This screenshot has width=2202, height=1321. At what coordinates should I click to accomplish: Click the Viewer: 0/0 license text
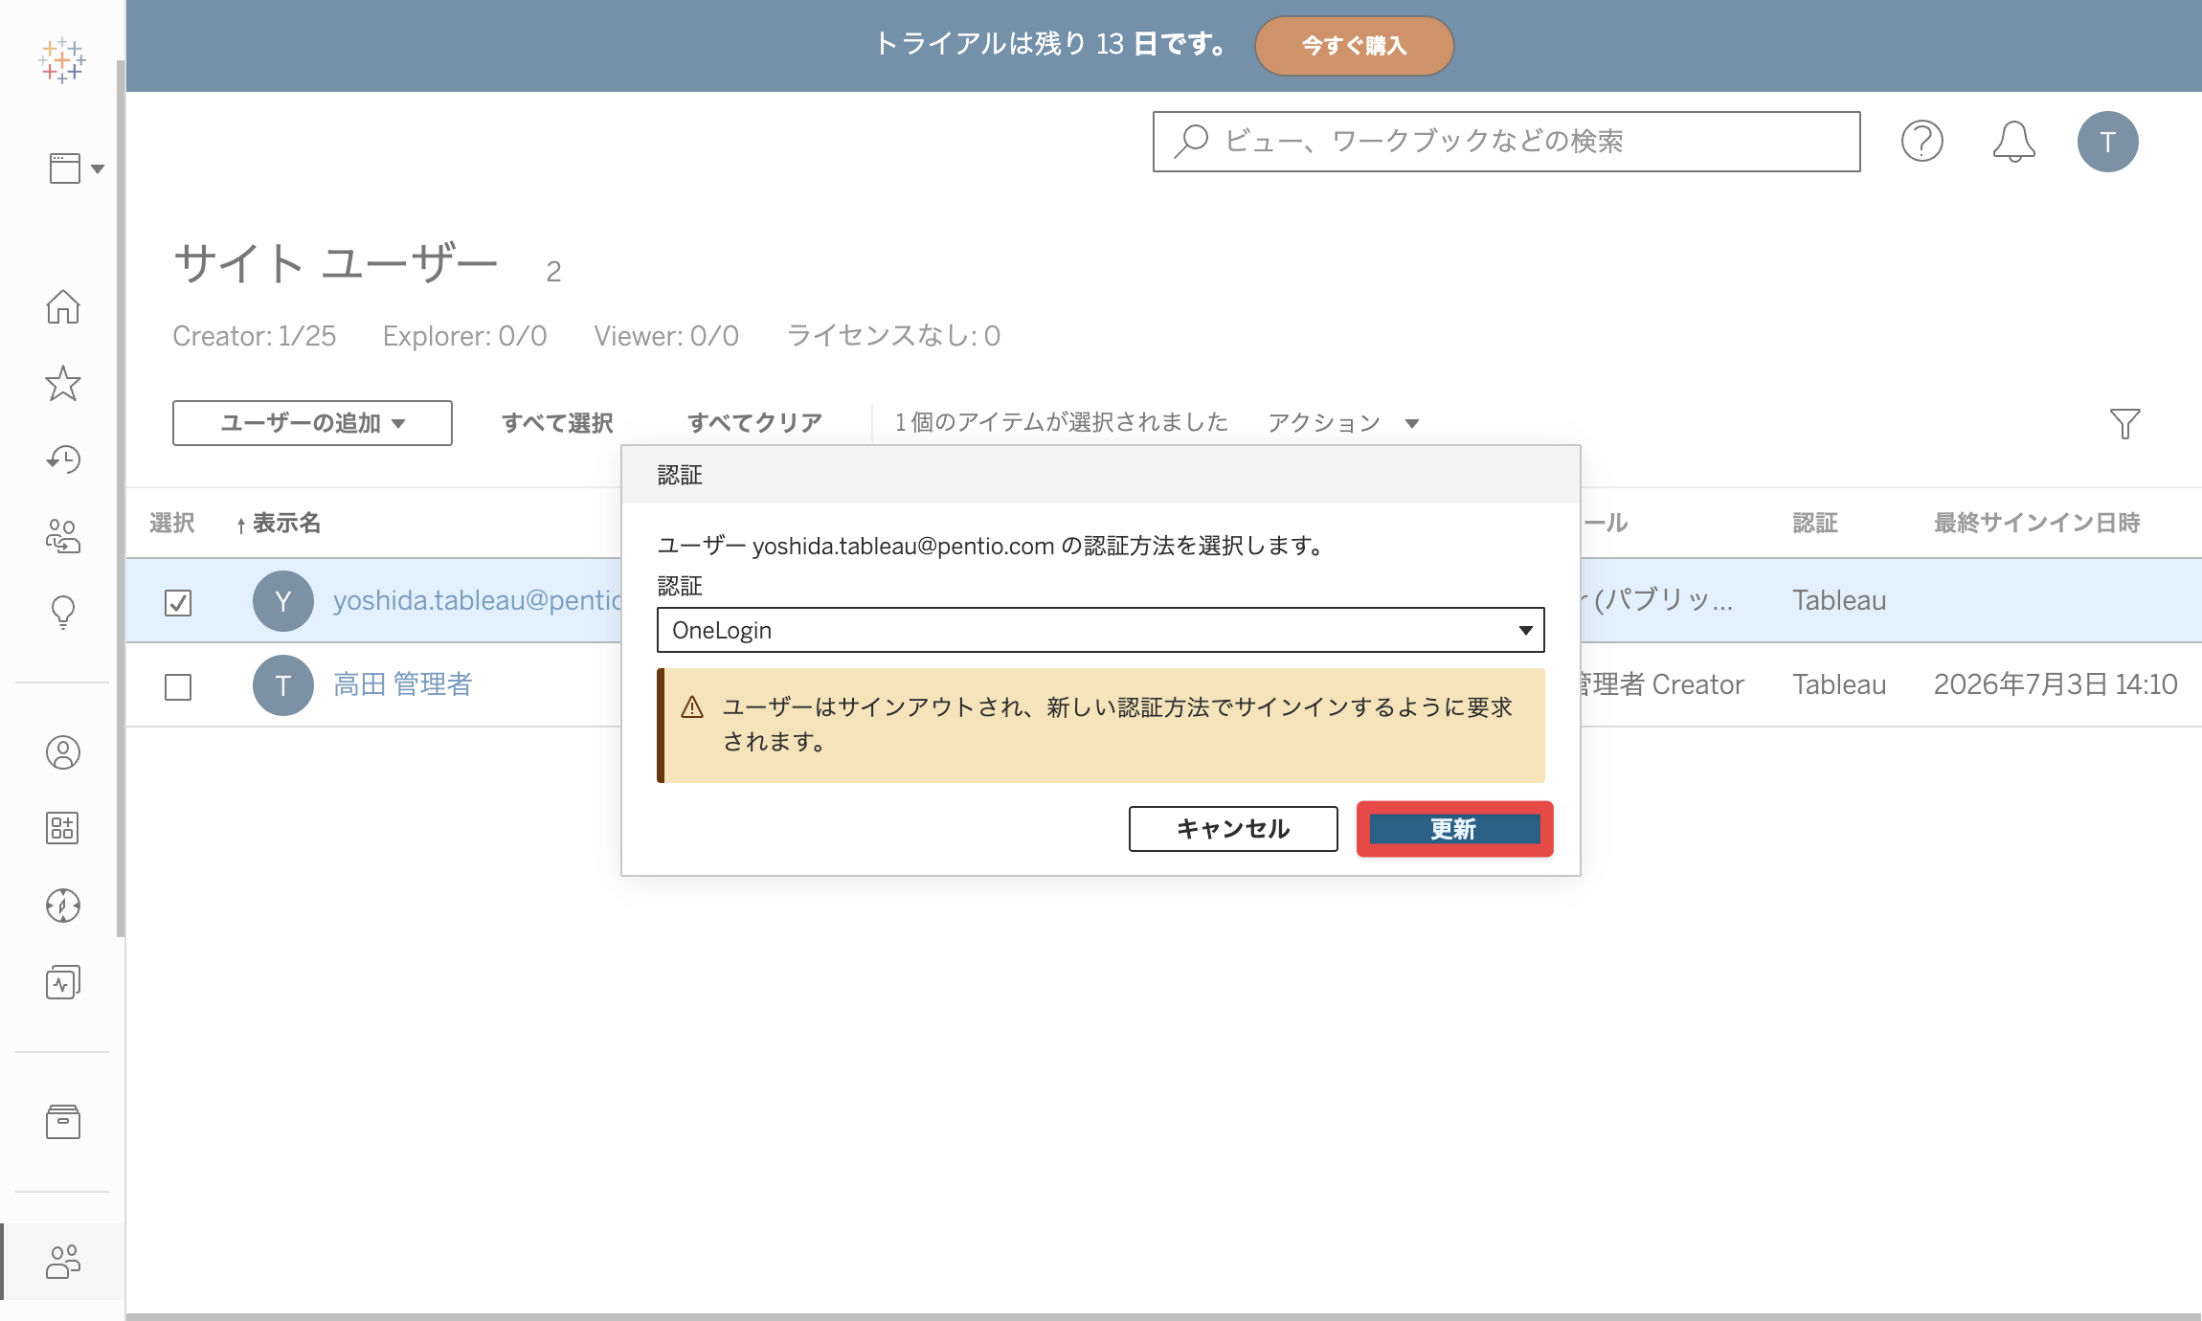point(666,336)
